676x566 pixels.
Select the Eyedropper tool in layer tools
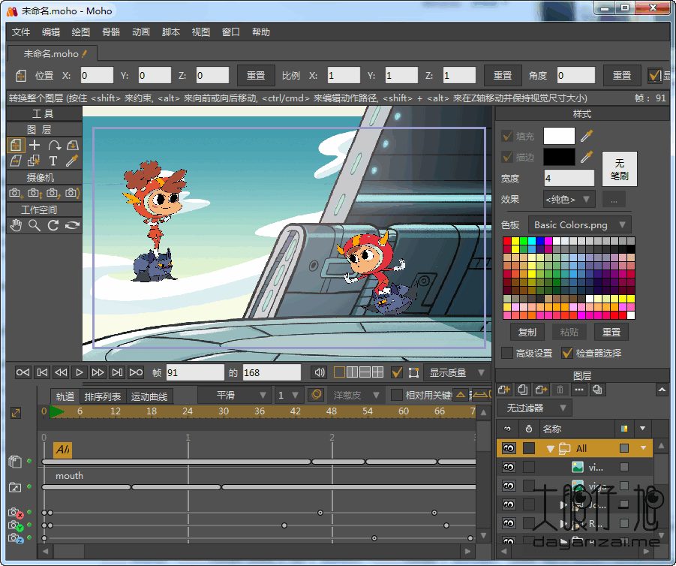click(72, 161)
